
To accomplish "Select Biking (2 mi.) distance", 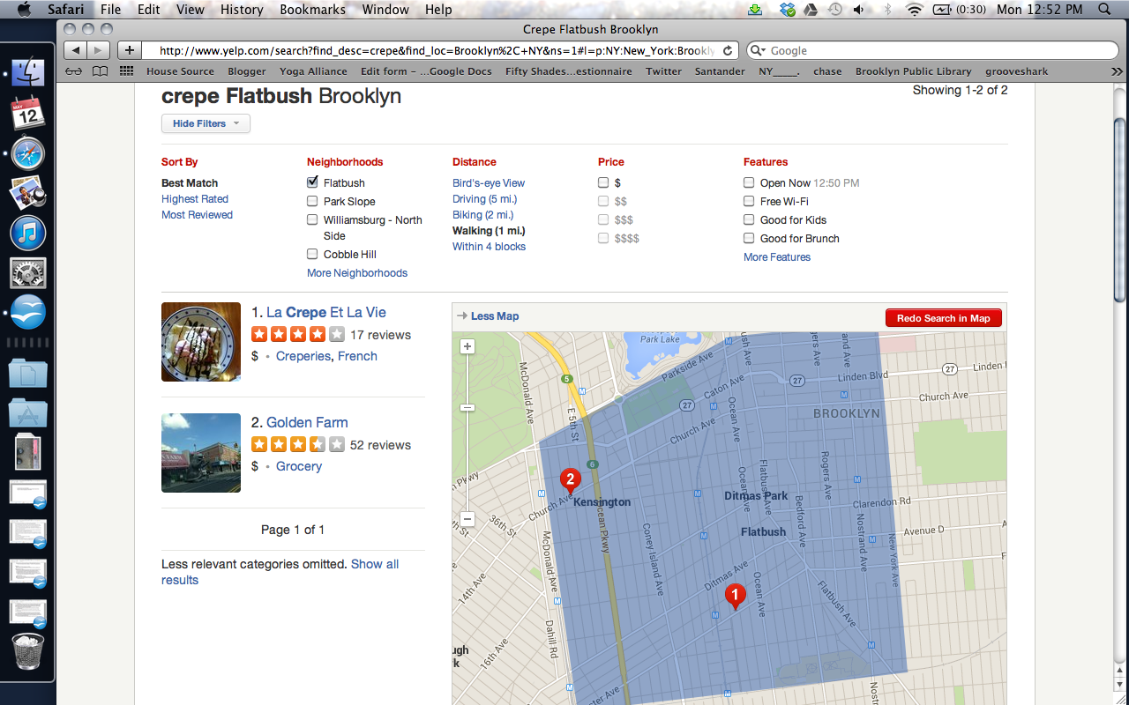I will click(x=482, y=215).
